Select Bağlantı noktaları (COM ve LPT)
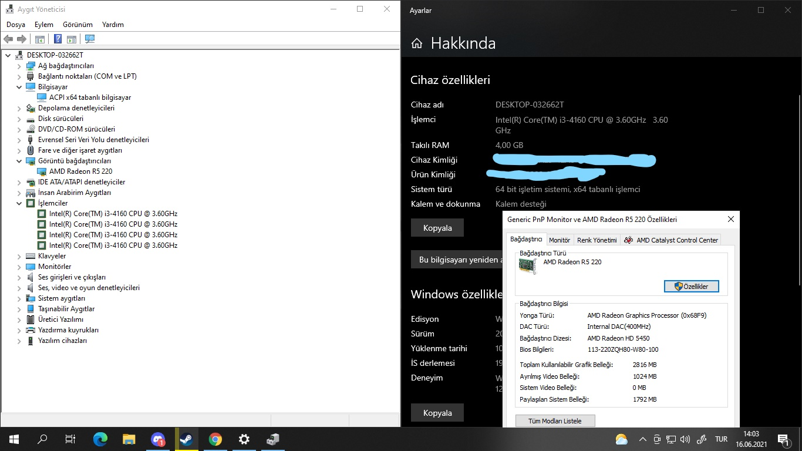The image size is (802, 451). (x=87, y=76)
